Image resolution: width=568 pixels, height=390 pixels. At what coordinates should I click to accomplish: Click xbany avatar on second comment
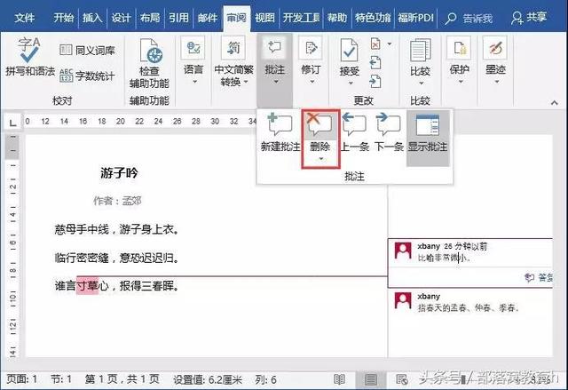pyautogui.click(x=403, y=300)
